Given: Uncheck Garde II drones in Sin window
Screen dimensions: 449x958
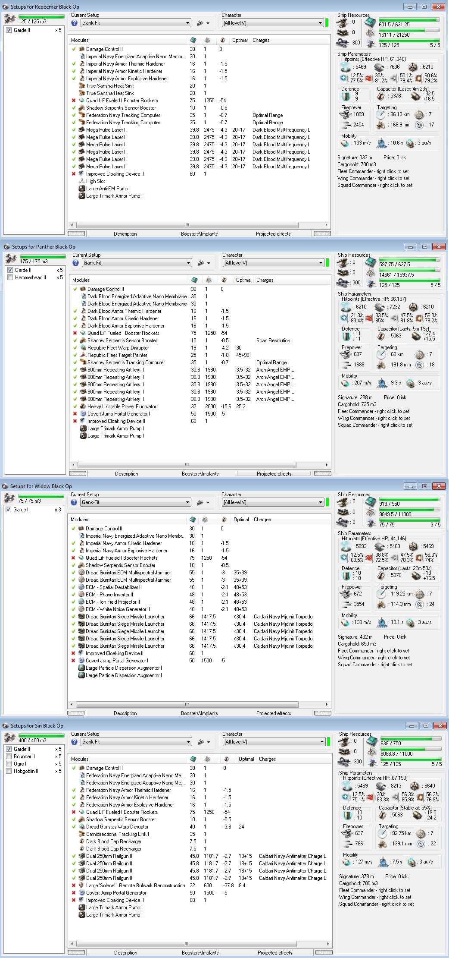Looking at the screenshot, I should [9, 749].
